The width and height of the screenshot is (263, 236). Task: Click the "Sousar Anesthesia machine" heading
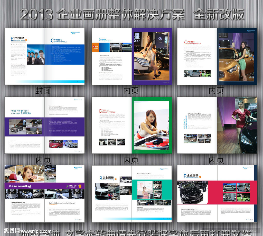(105, 40)
